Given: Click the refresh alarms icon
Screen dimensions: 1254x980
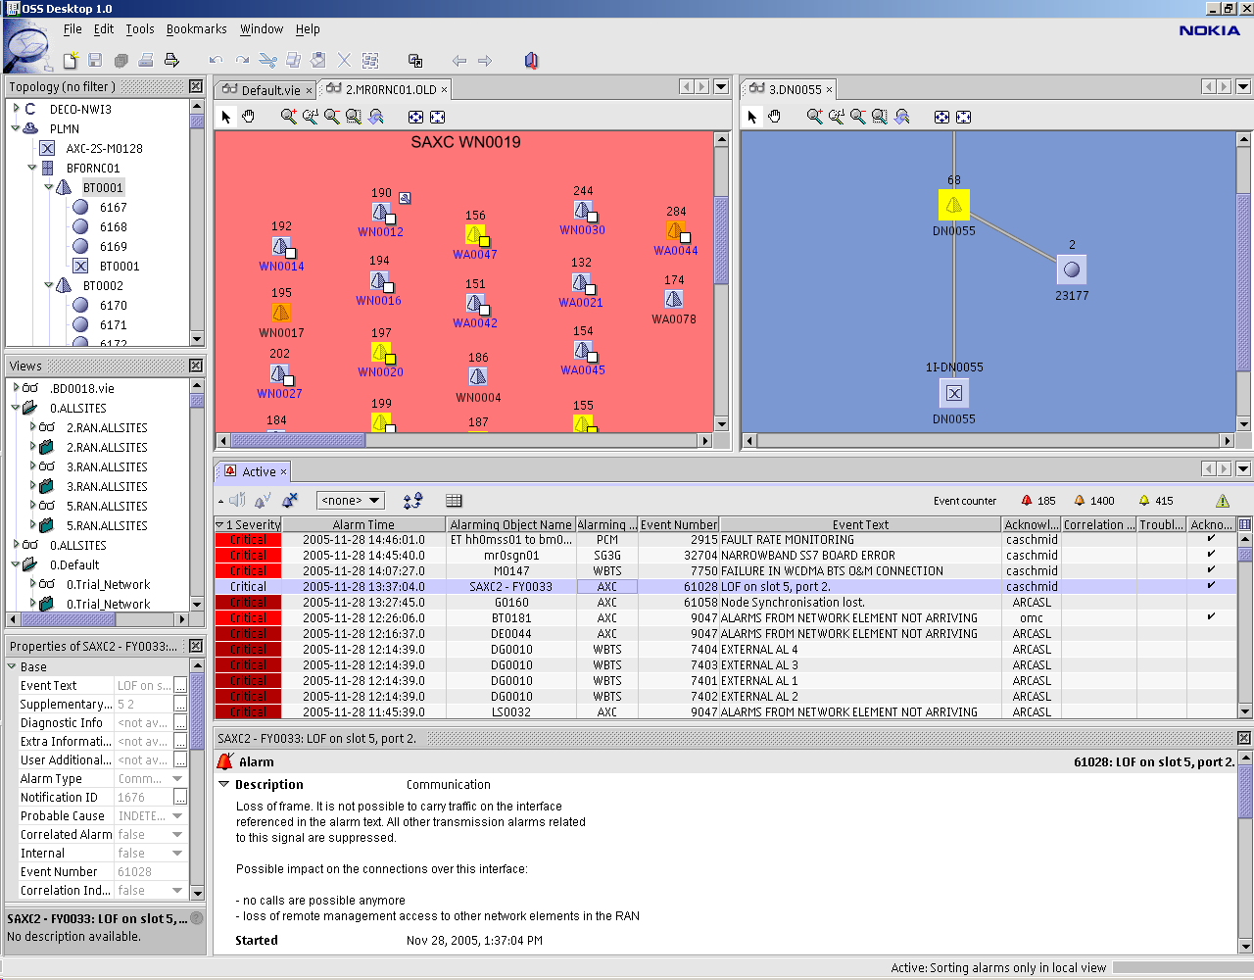Looking at the screenshot, I should [x=412, y=500].
